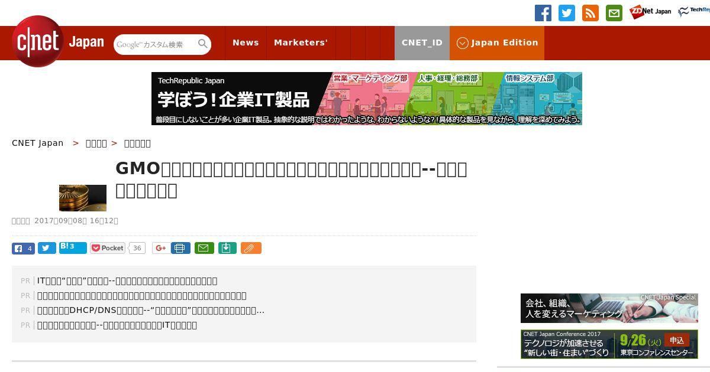Click the Pocket count 36 bubble
This screenshot has height=372, width=710.
click(137, 248)
